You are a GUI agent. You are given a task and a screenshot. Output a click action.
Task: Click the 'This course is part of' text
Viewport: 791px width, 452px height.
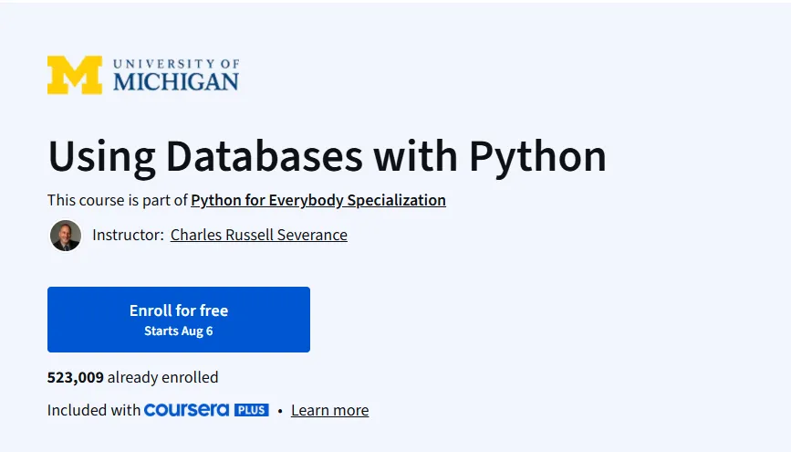pos(118,200)
